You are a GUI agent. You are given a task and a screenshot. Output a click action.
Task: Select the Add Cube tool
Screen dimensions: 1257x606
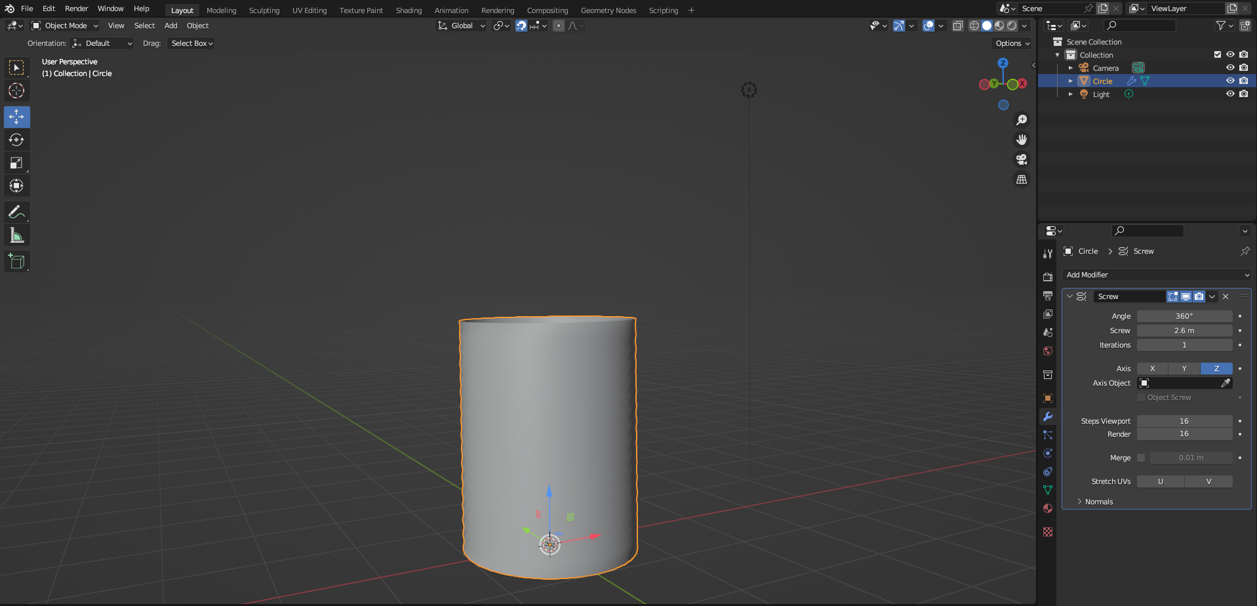click(x=16, y=261)
